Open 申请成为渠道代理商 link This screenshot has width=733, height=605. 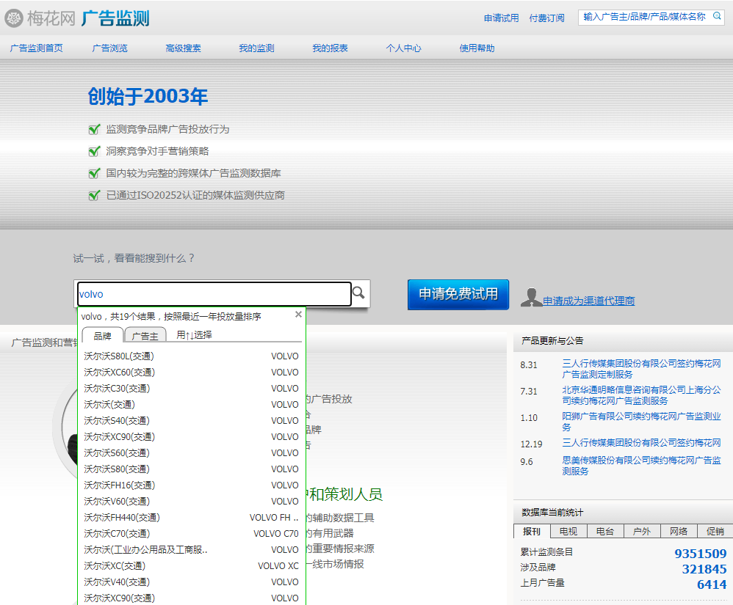(588, 301)
